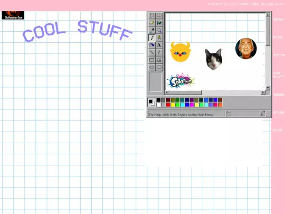Screen dimensions: 285x214
Task: Open the cool stuff sidebar link
Action: click(x=279, y=75)
